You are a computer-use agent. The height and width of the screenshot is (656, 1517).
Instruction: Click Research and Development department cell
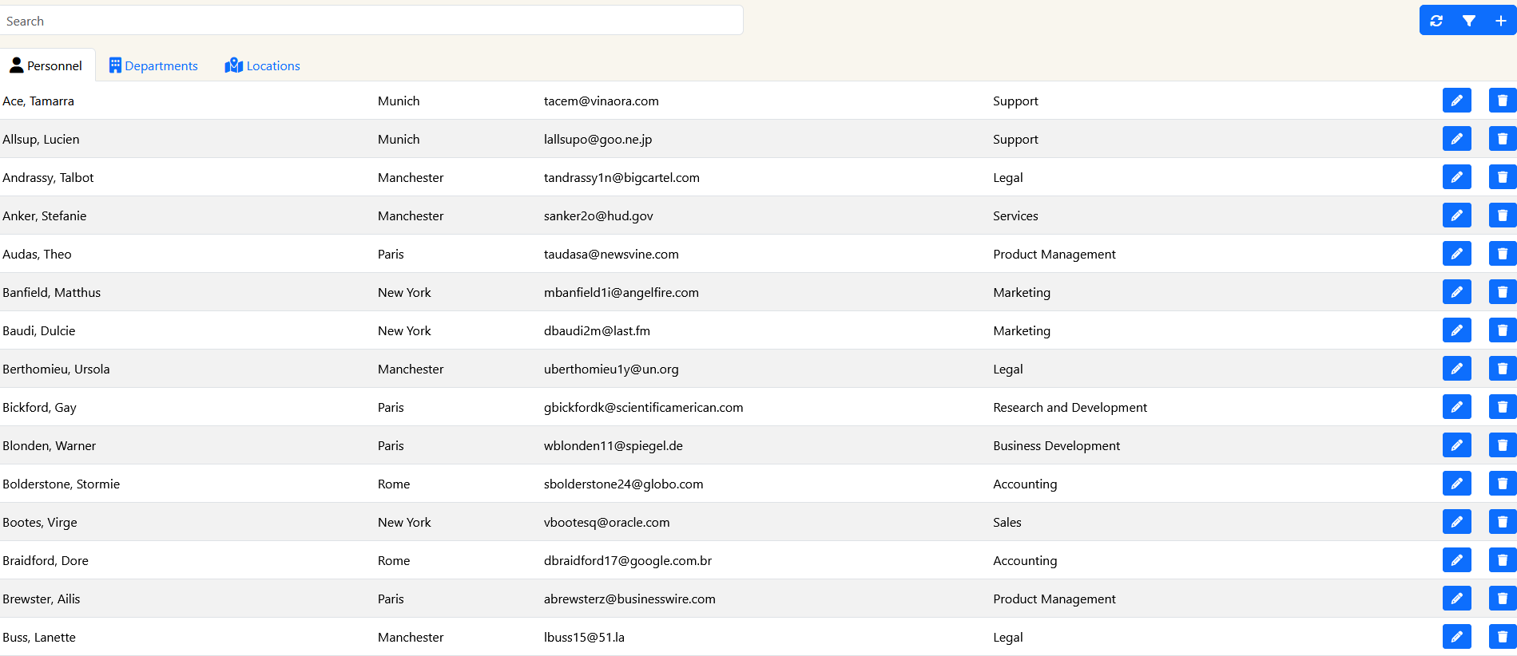1070,407
